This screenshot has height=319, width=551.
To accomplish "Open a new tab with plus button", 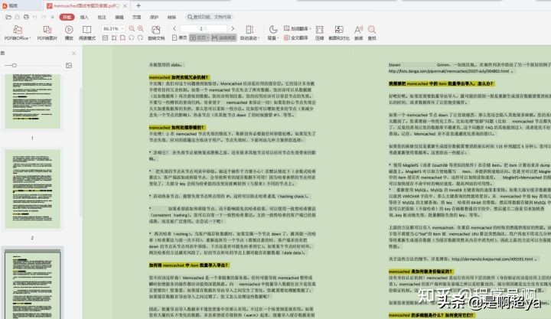I will (139, 5).
